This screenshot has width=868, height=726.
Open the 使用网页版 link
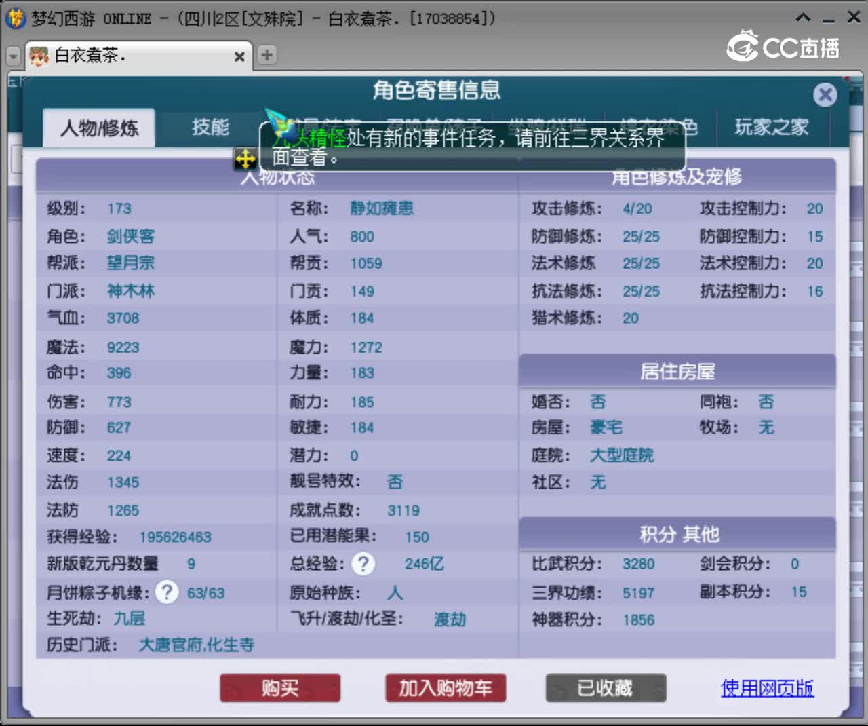767,688
